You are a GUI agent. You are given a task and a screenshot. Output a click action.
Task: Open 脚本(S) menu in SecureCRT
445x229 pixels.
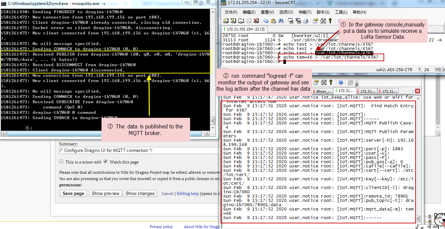[323, 12]
